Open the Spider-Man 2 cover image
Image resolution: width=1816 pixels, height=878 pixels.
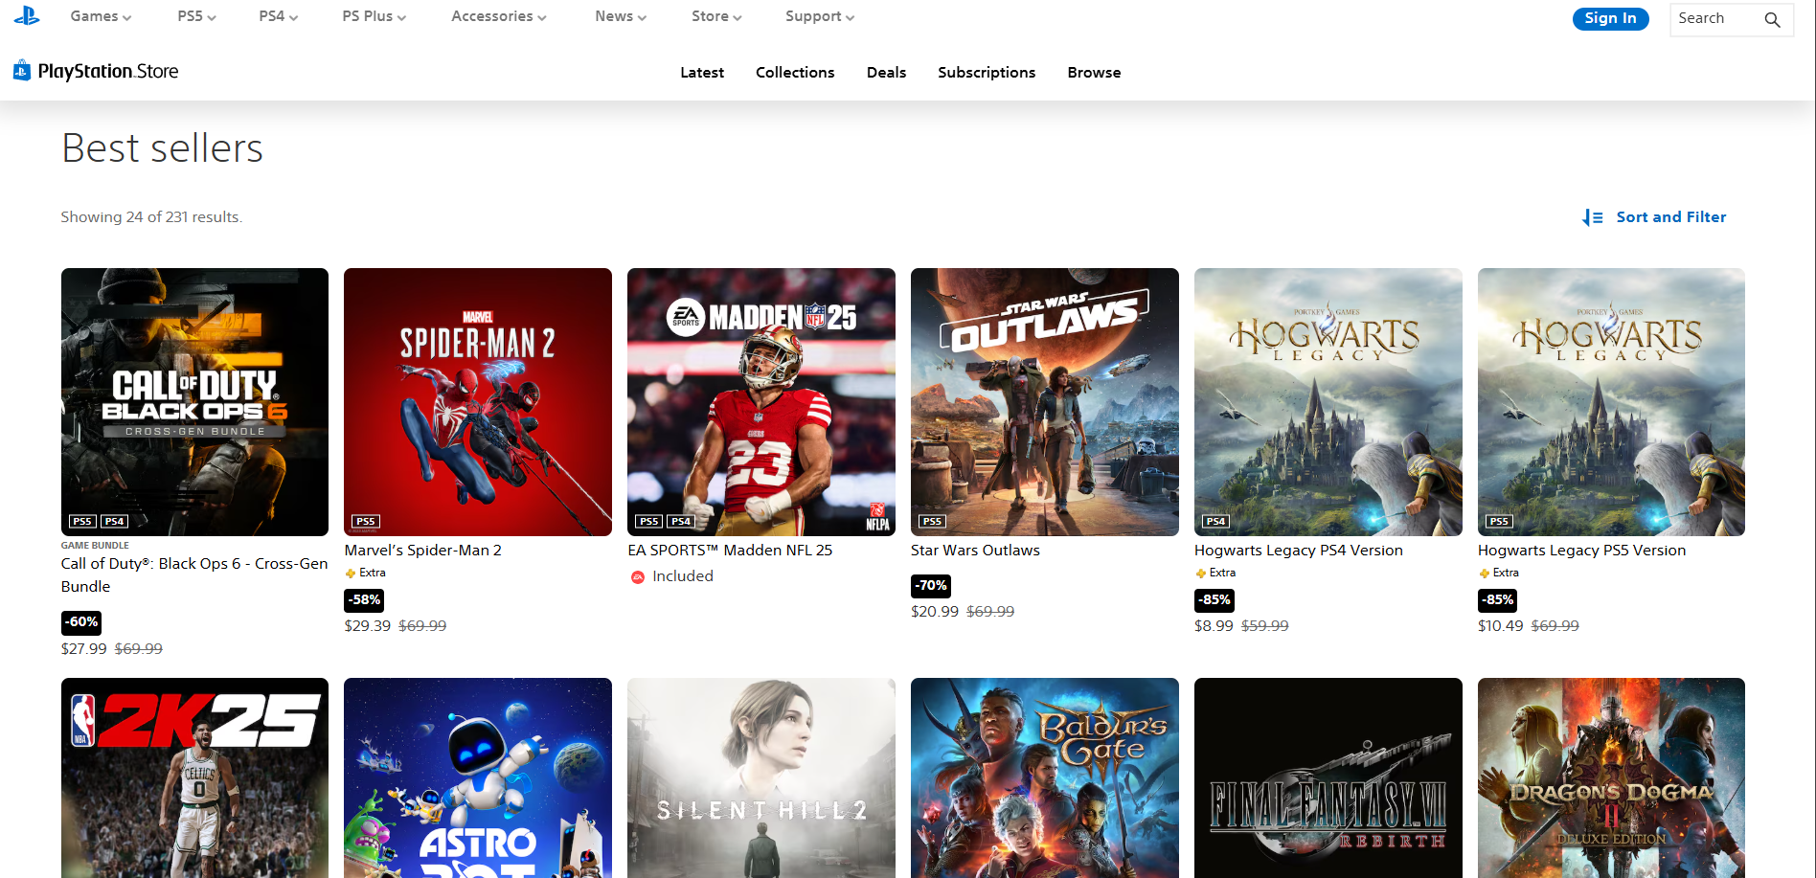478,402
